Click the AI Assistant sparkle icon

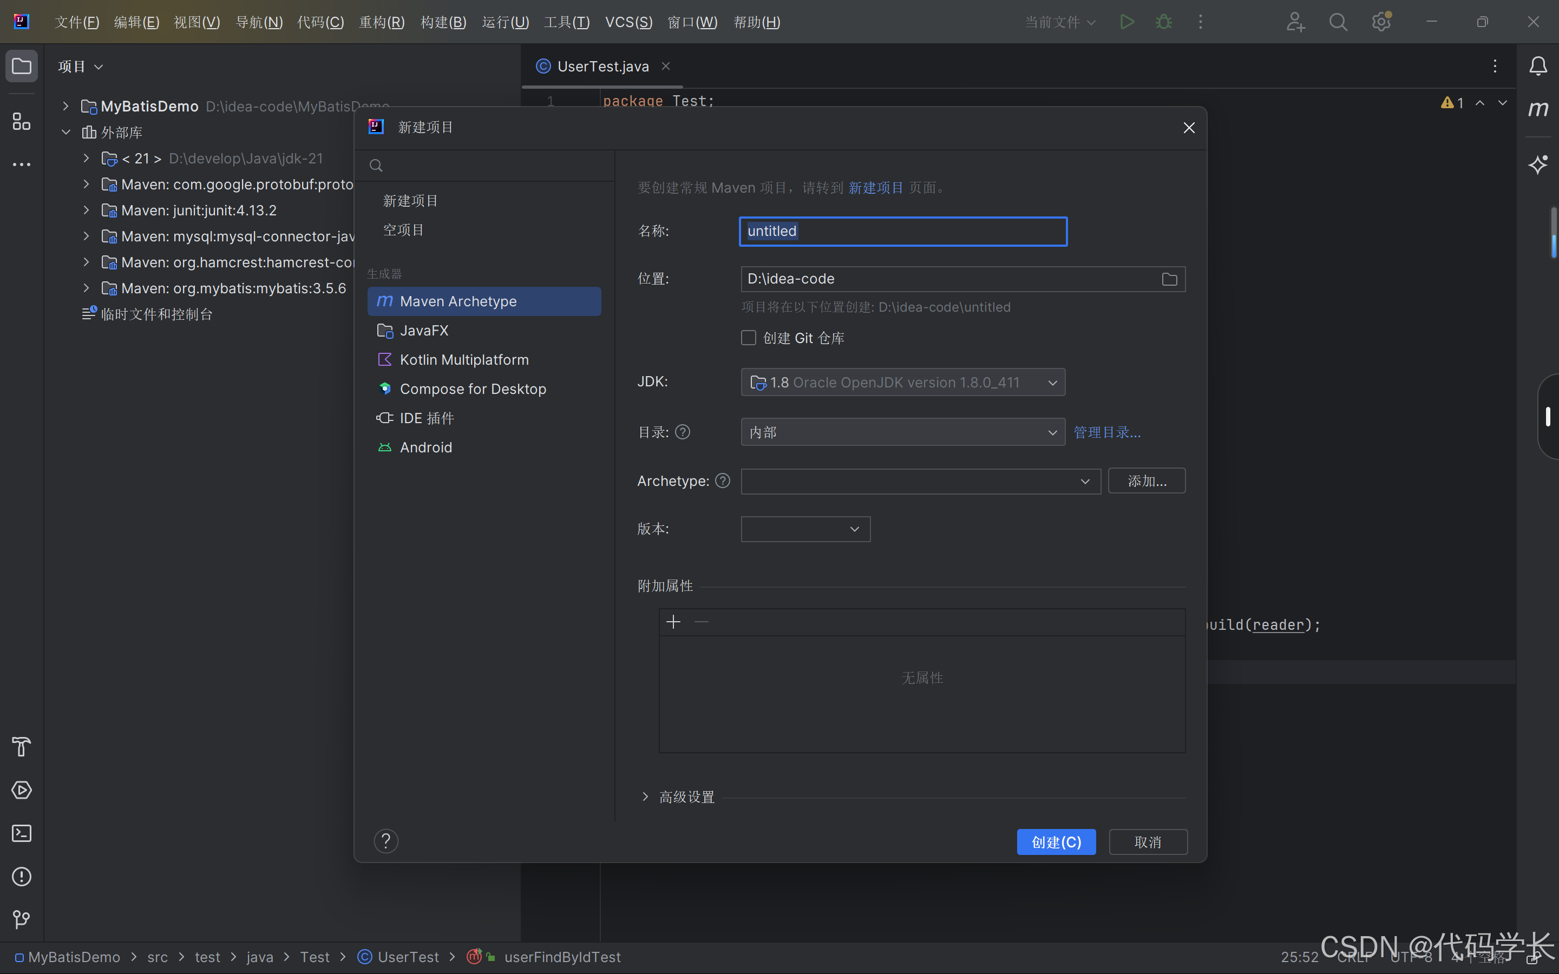click(x=1538, y=164)
